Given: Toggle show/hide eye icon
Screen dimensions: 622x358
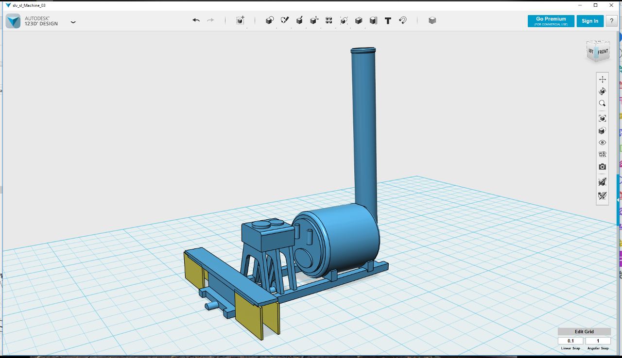Looking at the screenshot, I should (603, 143).
